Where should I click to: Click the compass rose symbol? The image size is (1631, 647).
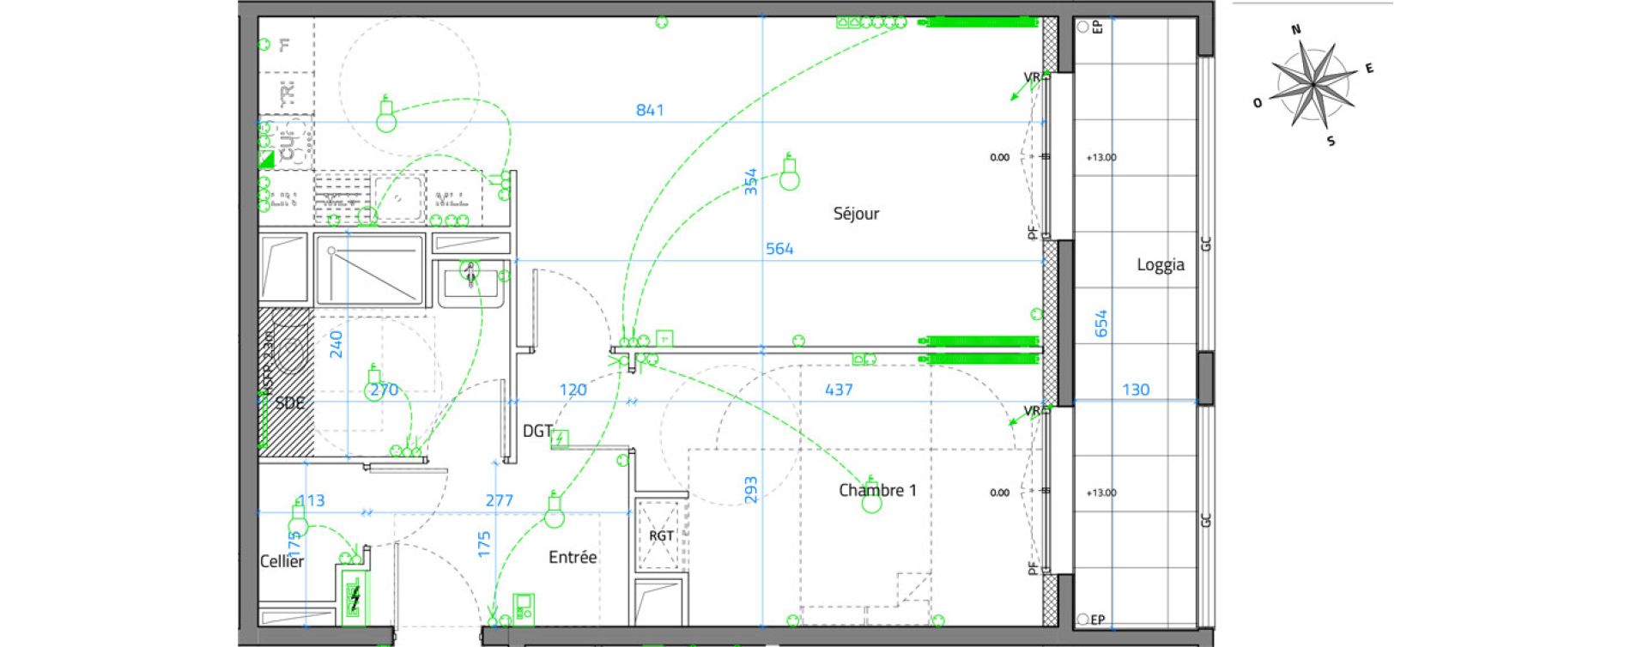click(1313, 85)
